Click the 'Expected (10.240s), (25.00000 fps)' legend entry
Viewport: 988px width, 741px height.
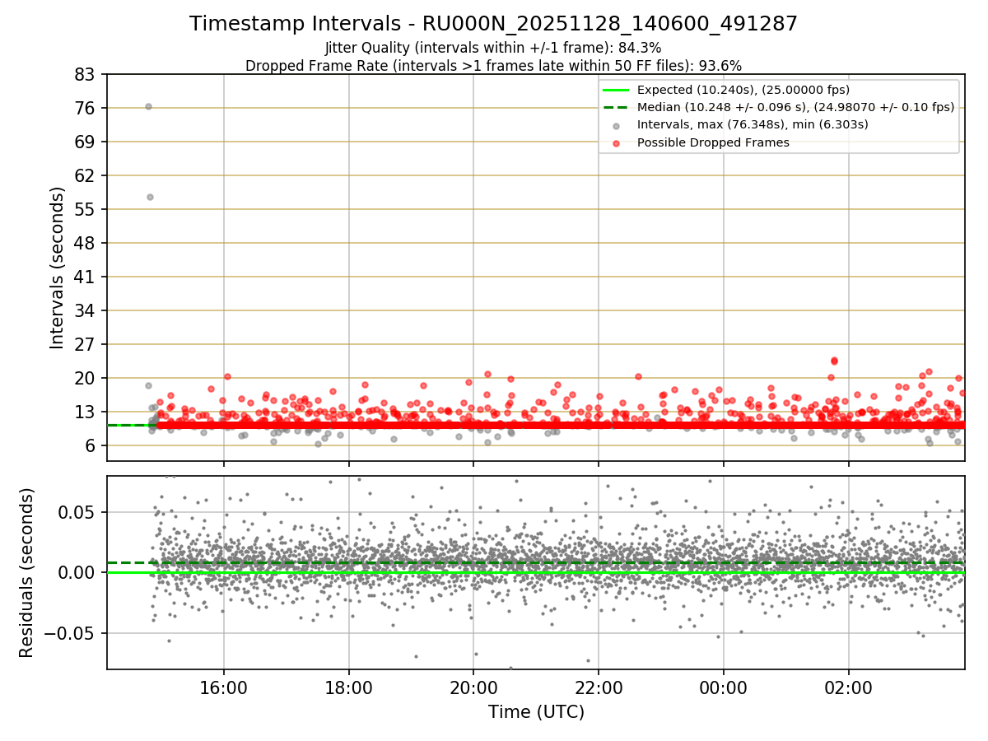(x=743, y=90)
